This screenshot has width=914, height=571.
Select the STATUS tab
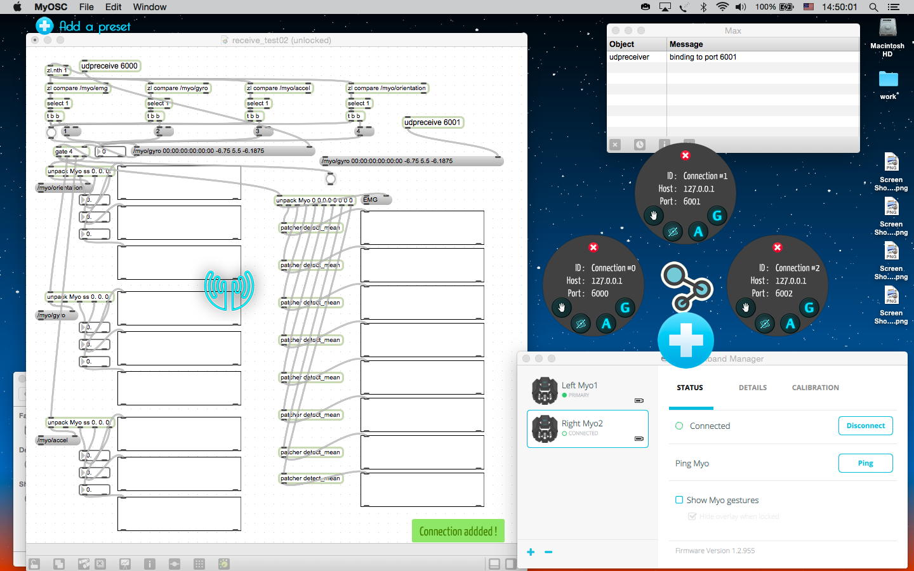(x=690, y=388)
